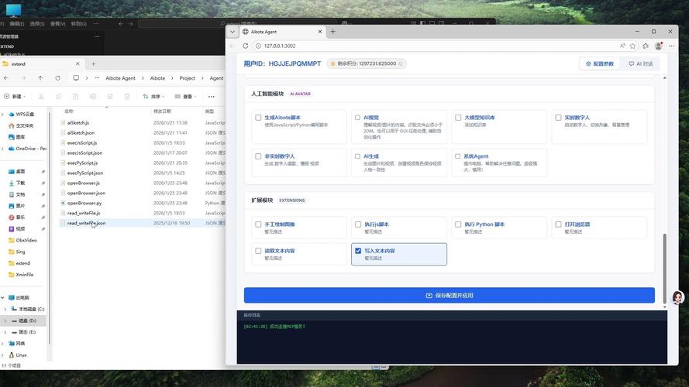Click the 保存配置并应用 button
The height and width of the screenshot is (387, 689).
click(449, 295)
